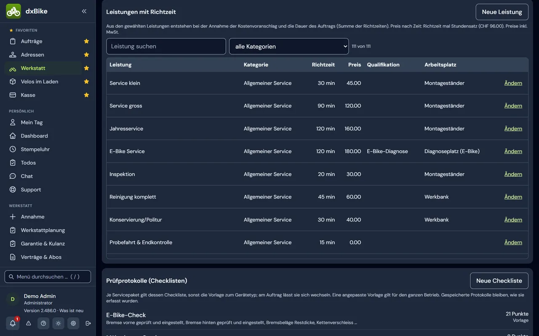Click the Demo Admin avatar circle
Viewport: 539px width, 336px height.
(13, 299)
